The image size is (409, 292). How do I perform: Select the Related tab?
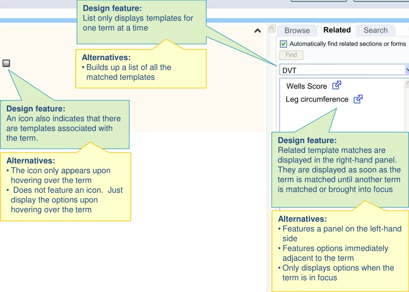[x=337, y=30]
